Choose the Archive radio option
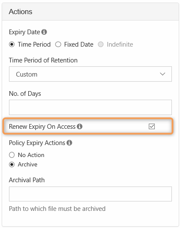Viewport: 180px width, 228px height. pos(12,164)
